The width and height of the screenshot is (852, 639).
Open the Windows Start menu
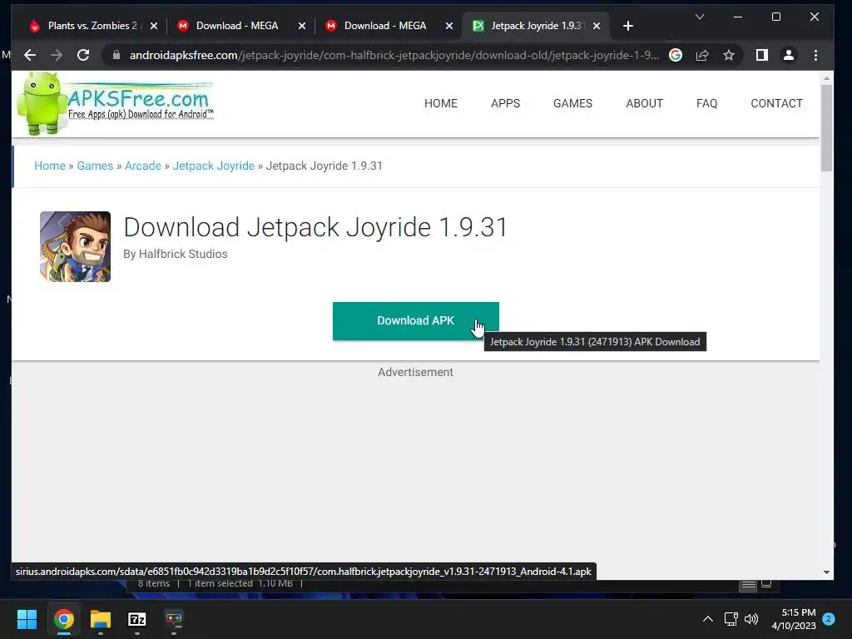coord(27,619)
